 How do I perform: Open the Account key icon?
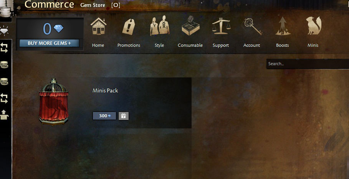pyautogui.click(x=252, y=26)
